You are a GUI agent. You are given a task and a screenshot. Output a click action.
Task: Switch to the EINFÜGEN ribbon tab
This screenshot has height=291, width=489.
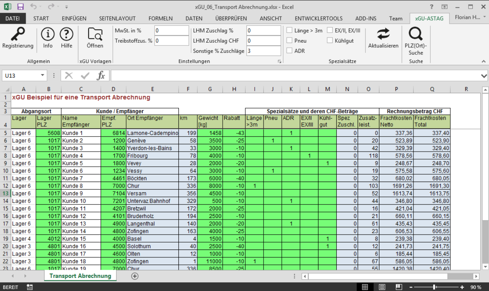[74, 18]
